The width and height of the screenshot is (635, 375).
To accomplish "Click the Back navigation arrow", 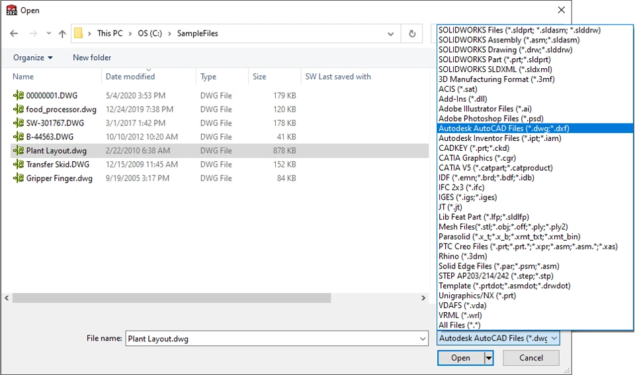I will pyautogui.click(x=14, y=34).
